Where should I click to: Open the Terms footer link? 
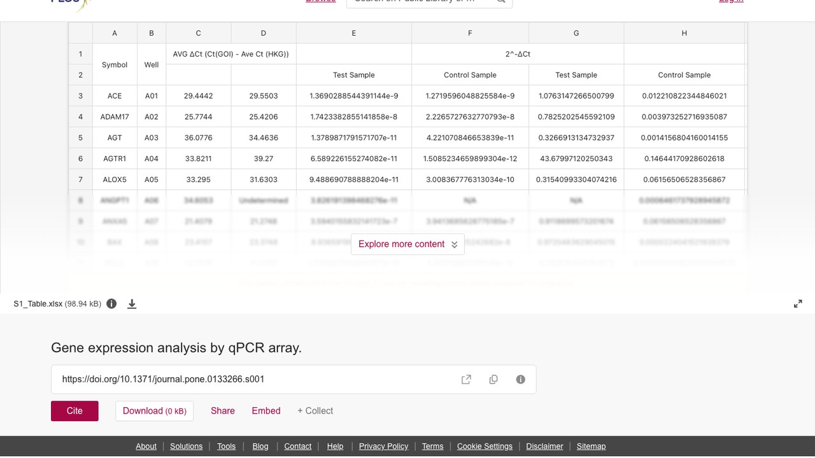pos(432,447)
